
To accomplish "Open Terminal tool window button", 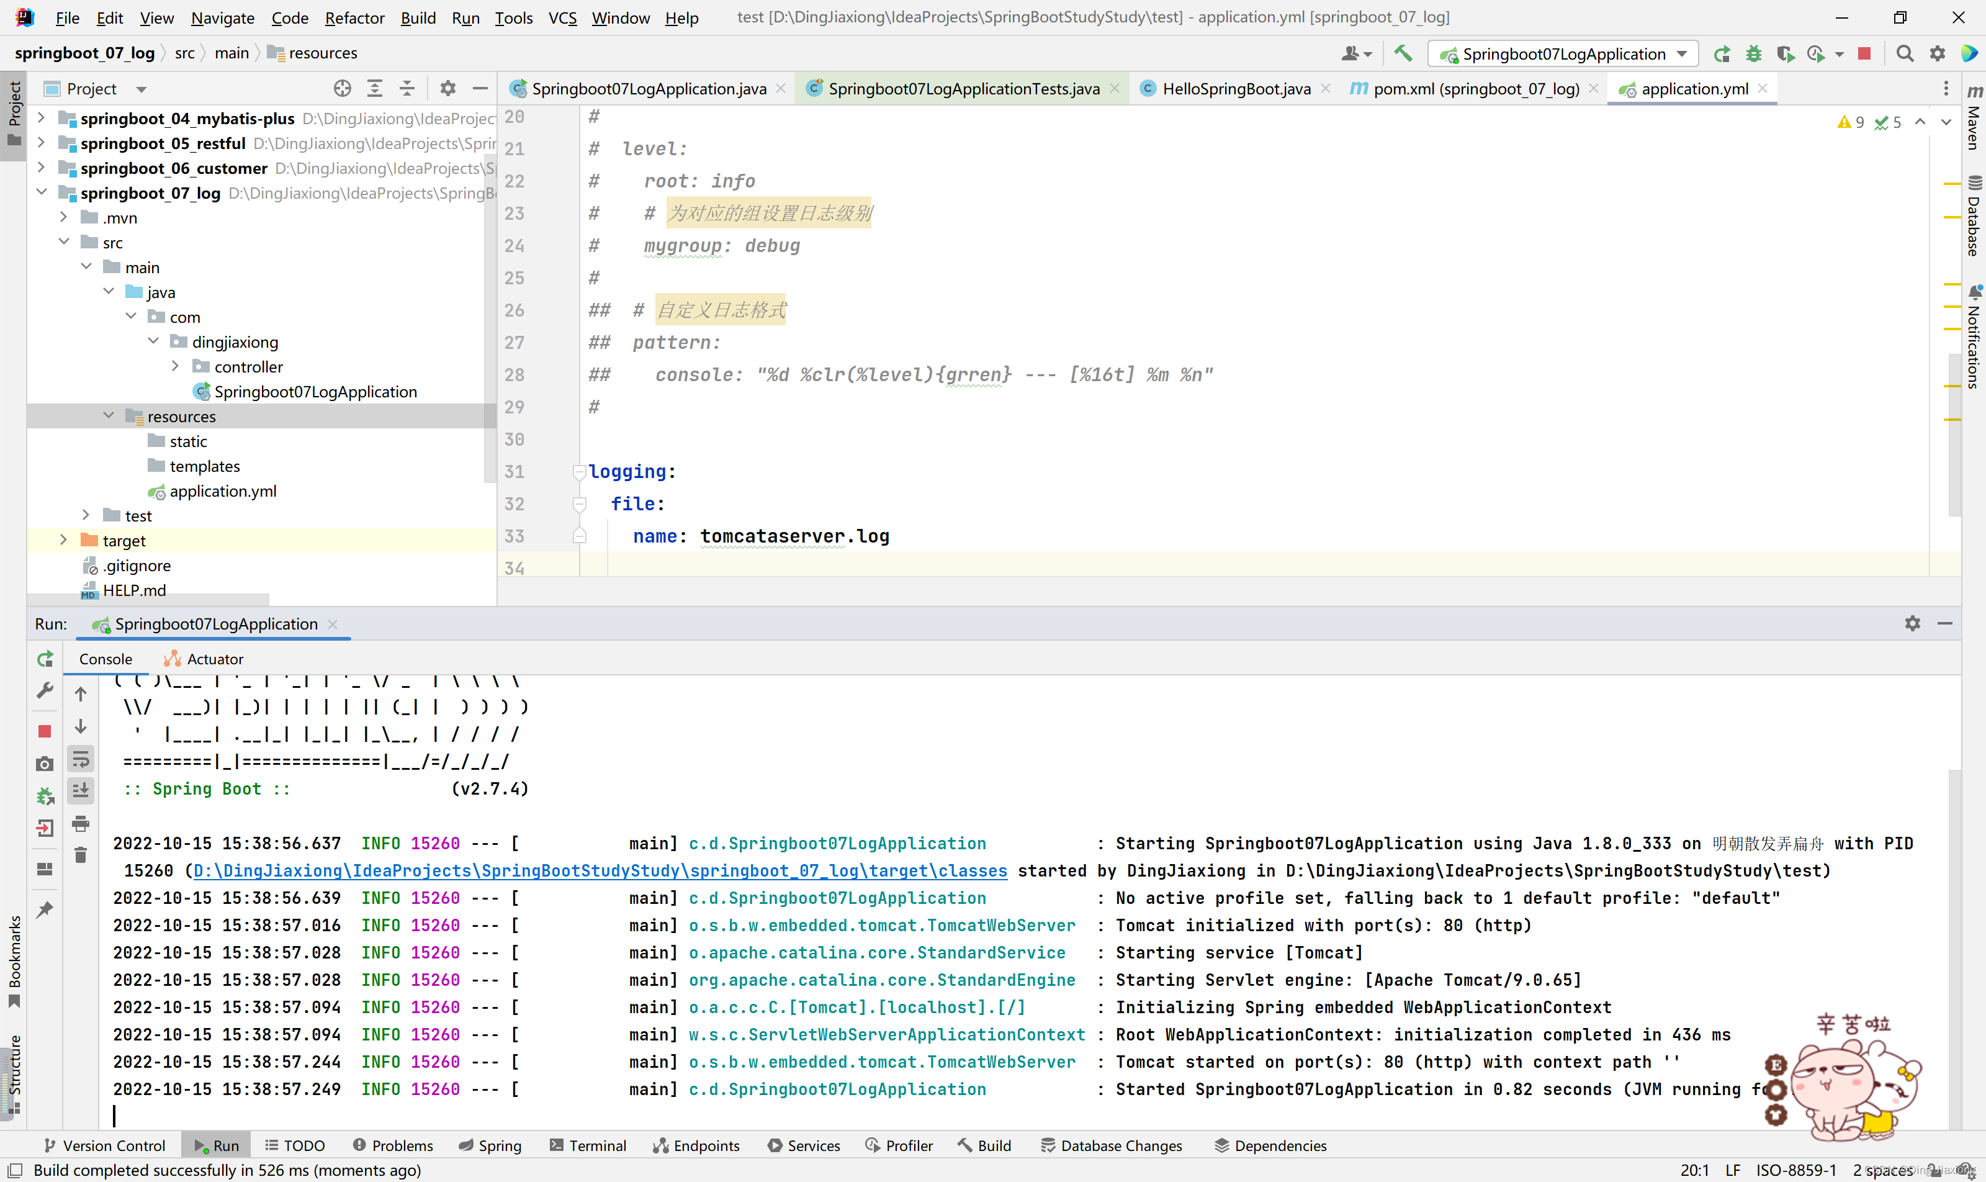I will pos(588,1145).
